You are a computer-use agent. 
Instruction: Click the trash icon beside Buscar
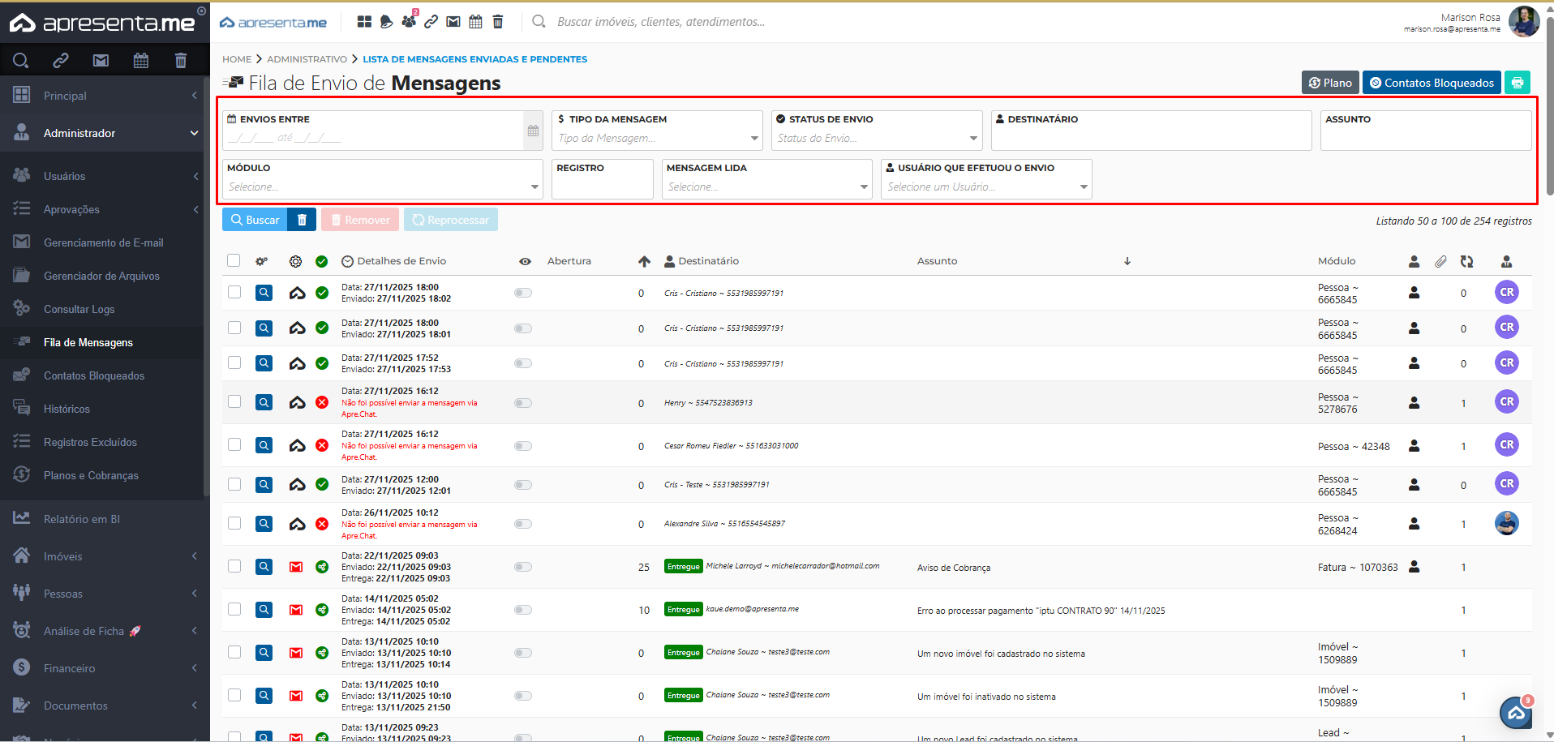(302, 220)
